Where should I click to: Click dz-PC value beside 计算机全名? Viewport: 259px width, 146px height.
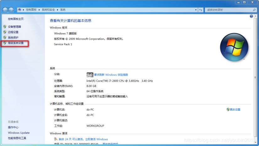coord(90,115)
